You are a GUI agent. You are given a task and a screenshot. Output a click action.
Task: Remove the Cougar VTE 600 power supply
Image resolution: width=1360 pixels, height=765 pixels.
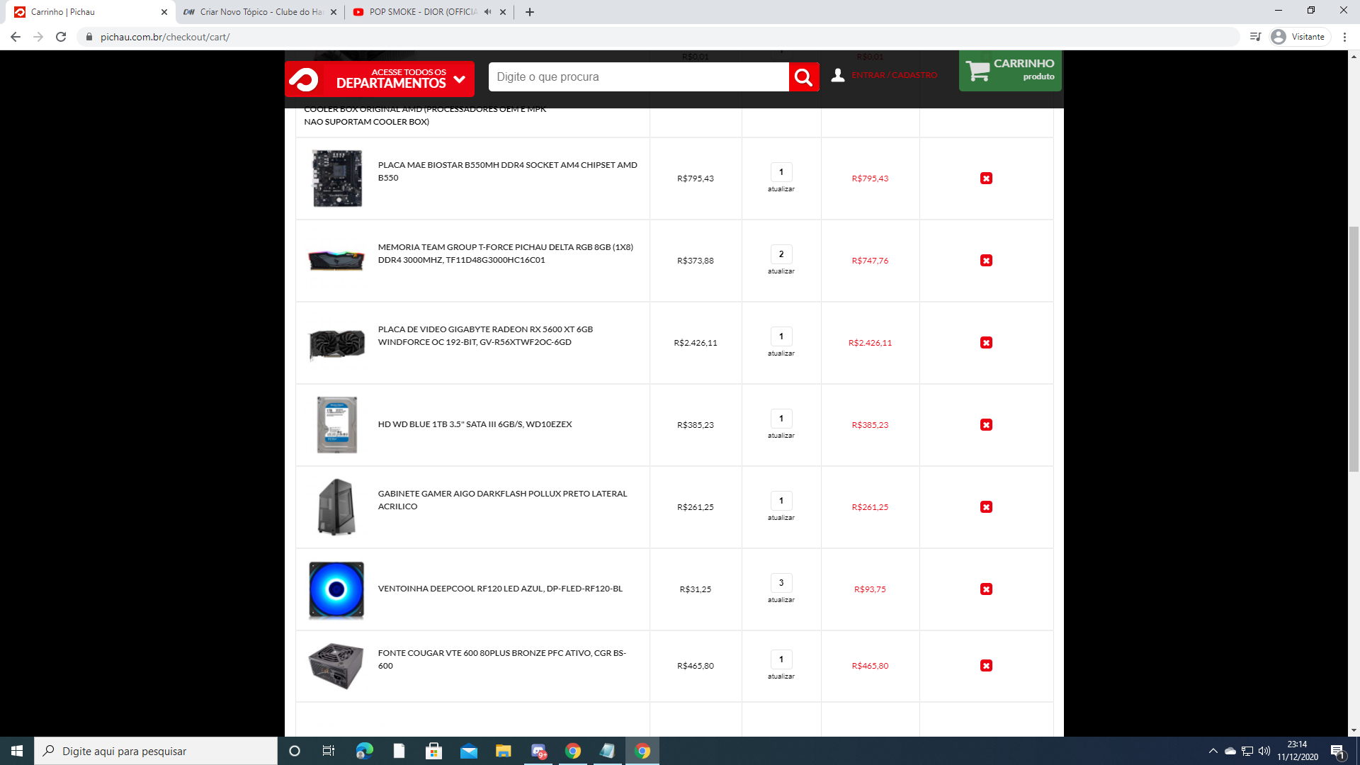tap(986, 666)
